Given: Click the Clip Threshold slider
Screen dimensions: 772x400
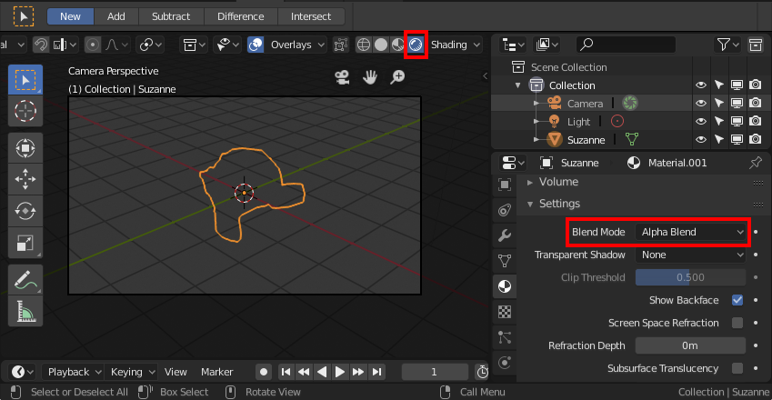Looking at the screenshot, I should [x=690, y=277].
